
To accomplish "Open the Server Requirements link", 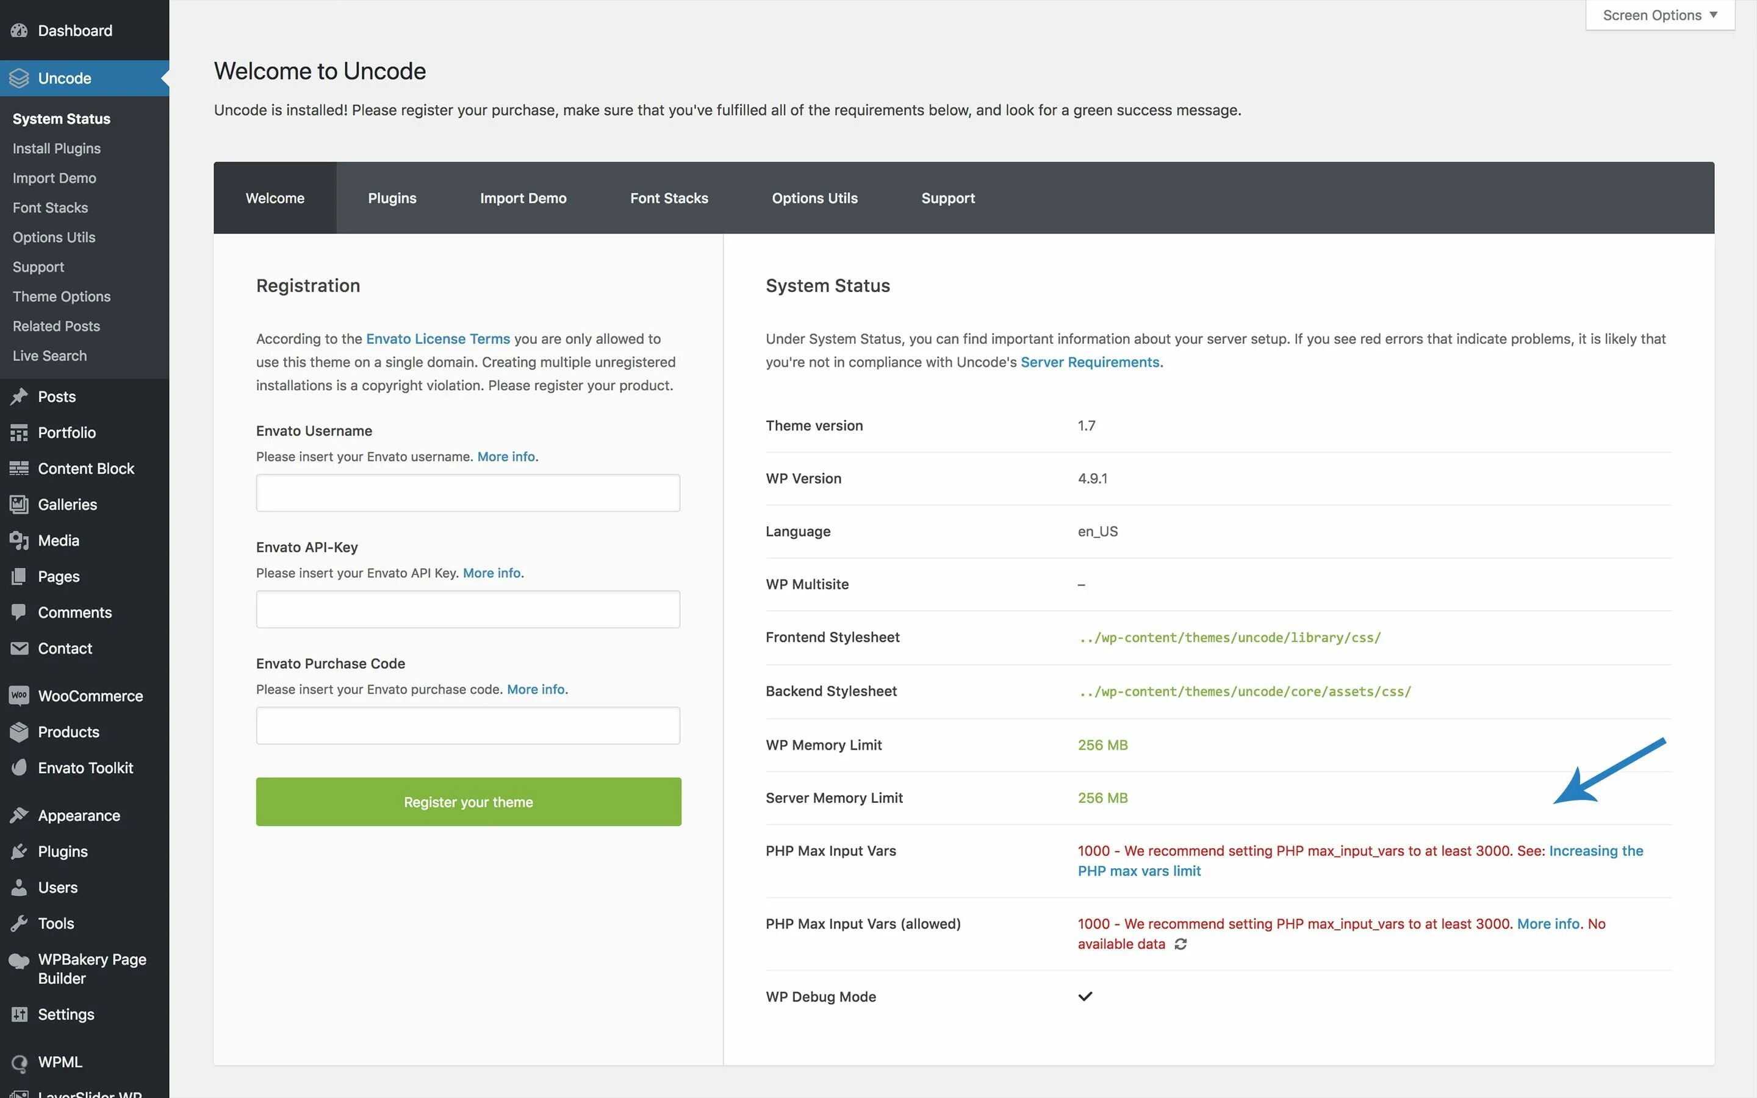I will click(1090, 362).
